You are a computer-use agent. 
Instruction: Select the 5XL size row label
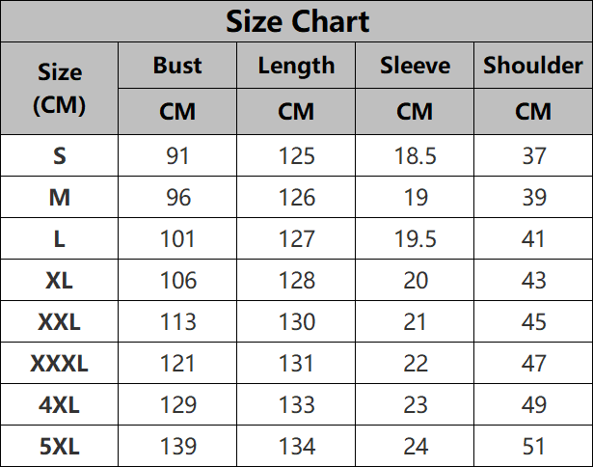(x=60, y=446)
